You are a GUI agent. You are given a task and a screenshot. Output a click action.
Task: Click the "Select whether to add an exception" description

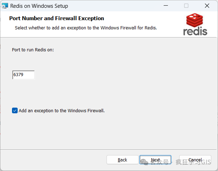(86, 28)
